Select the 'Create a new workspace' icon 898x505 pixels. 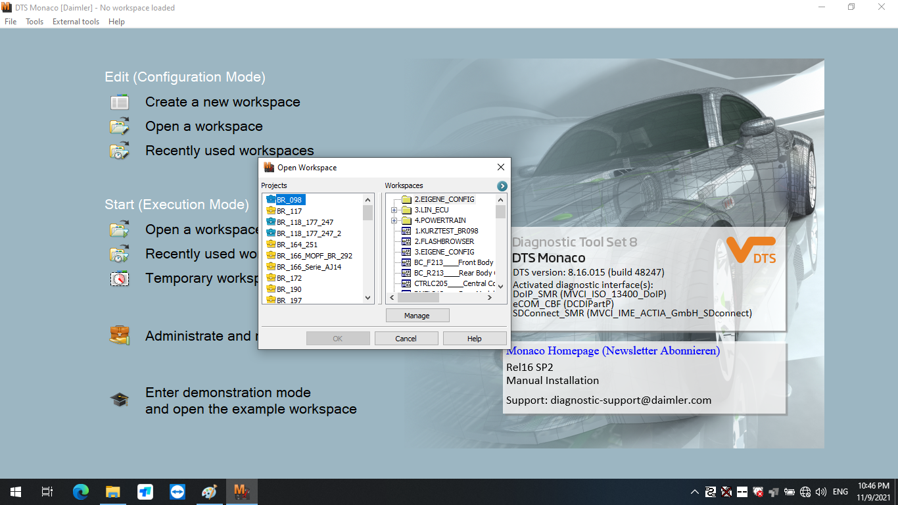pos(119,101)
